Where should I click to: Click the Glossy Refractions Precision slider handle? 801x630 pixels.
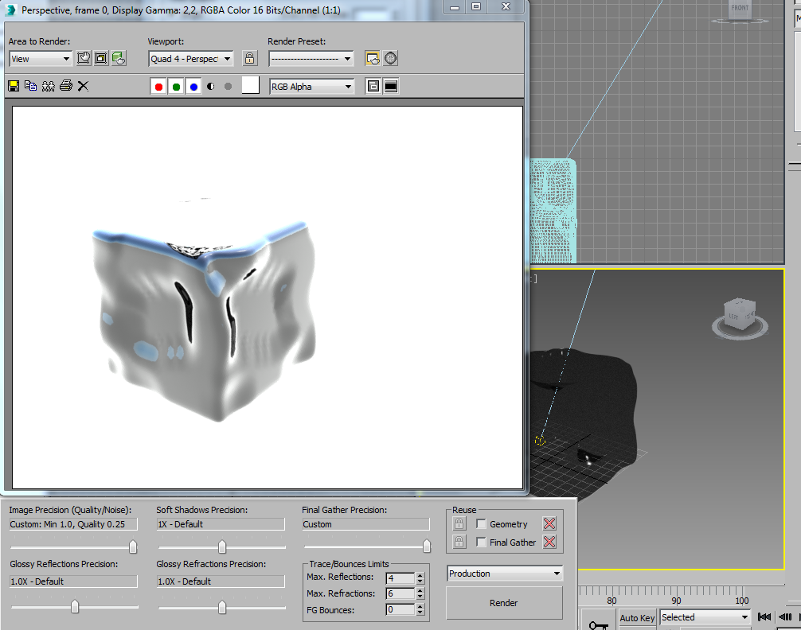tap(222, 607)
